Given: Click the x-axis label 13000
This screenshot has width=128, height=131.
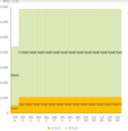Looking at the screenshot, I should [109, 119].
